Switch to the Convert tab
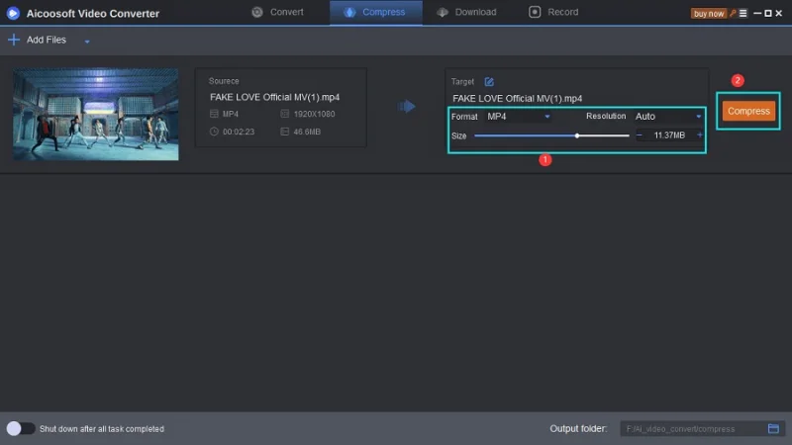This screenshot has width=792, height=445. pos(277,12)
